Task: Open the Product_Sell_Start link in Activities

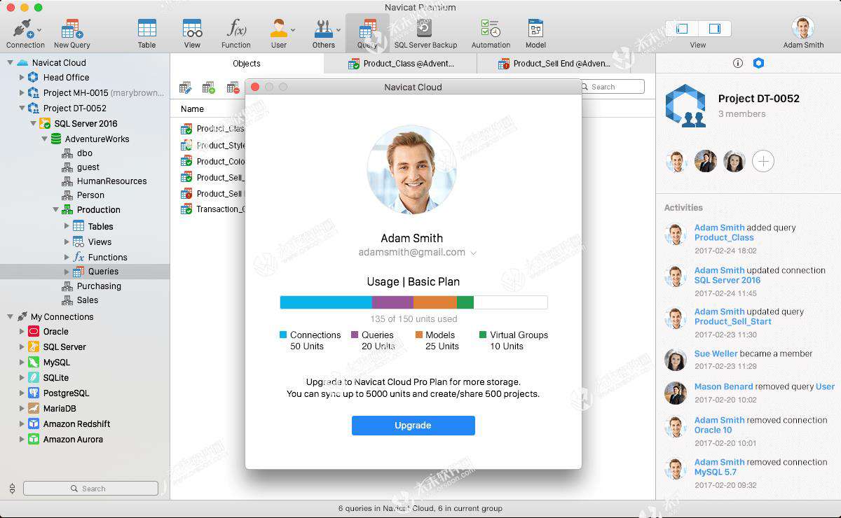Action: click(x=732, y=322)
